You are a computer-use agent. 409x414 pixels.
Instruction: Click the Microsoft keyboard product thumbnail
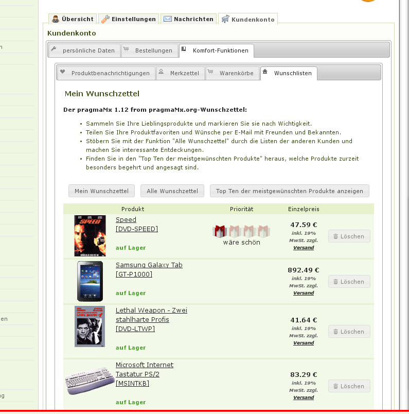click(90, 381)
